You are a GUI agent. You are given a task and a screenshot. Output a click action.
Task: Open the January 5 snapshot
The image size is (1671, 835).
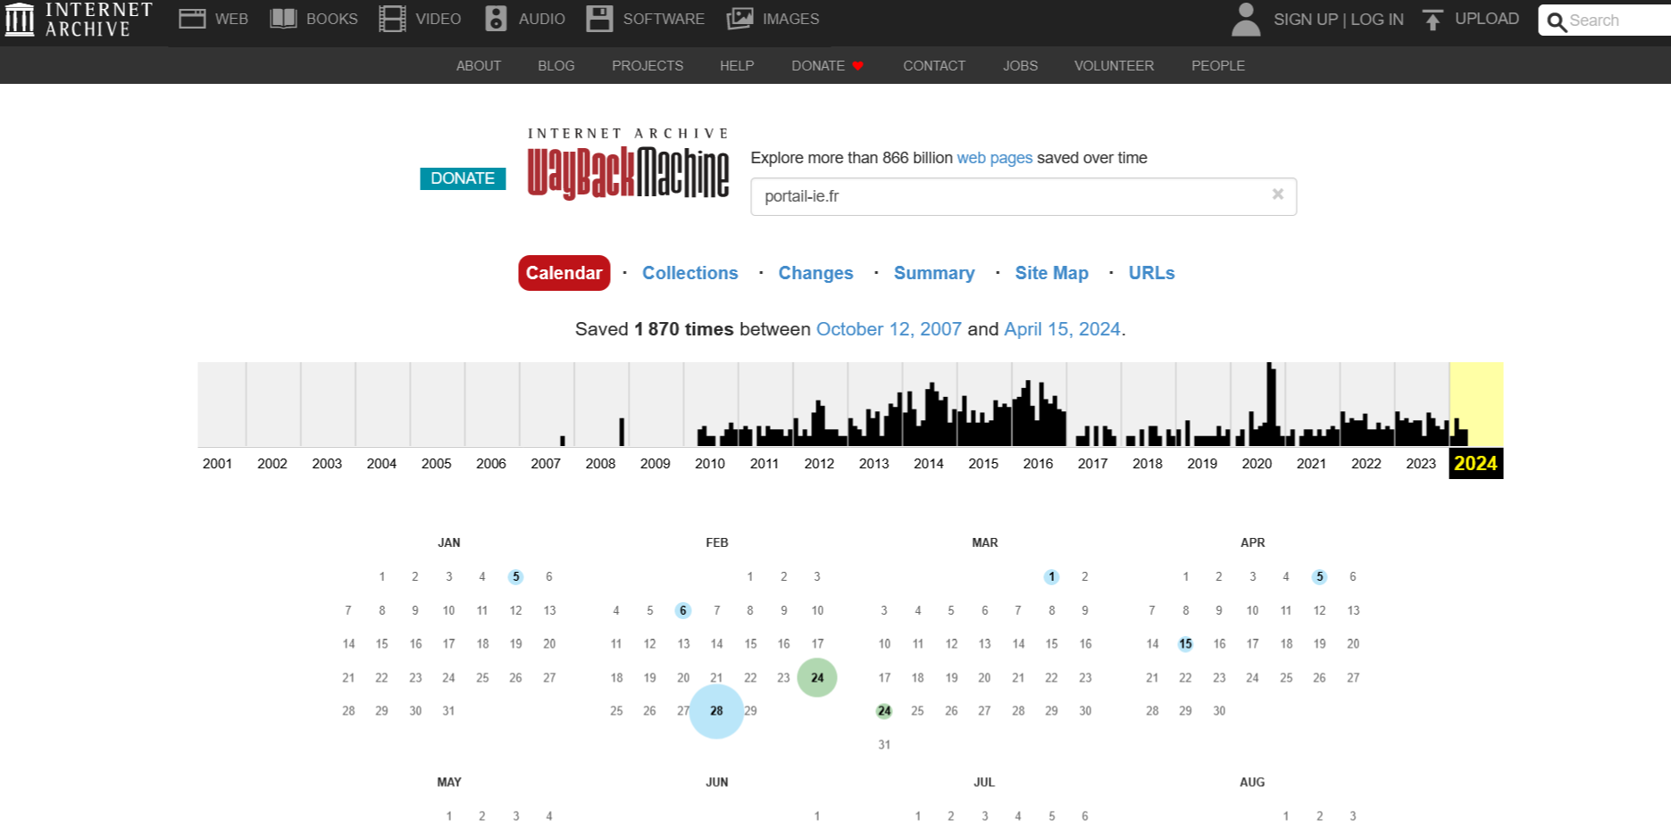tap(516, 577)
